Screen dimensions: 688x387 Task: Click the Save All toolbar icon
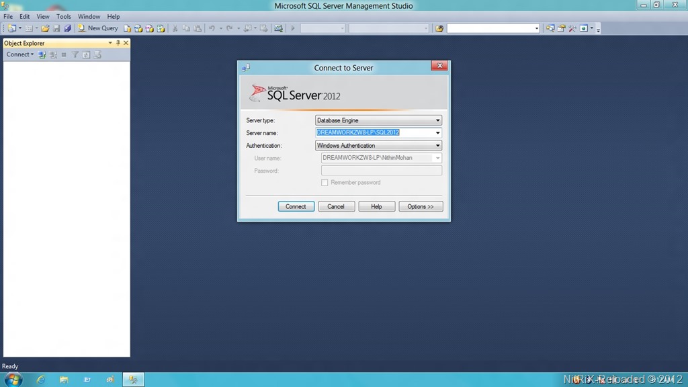pyautogui.click(x=67, y=28)
